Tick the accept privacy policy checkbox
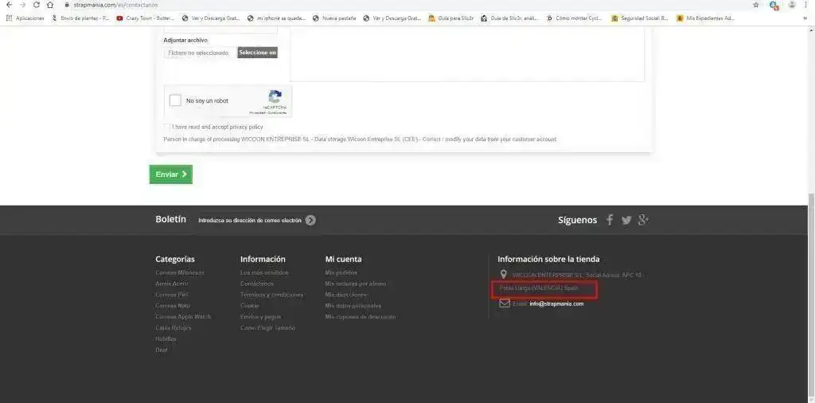 pos(167,127)
